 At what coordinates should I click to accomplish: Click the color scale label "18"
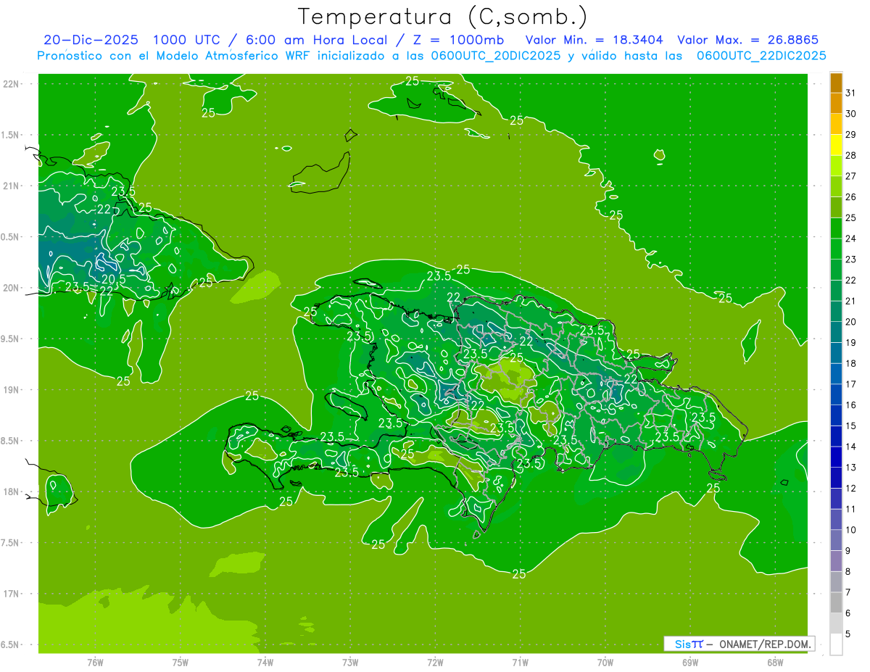click(851, 363)
